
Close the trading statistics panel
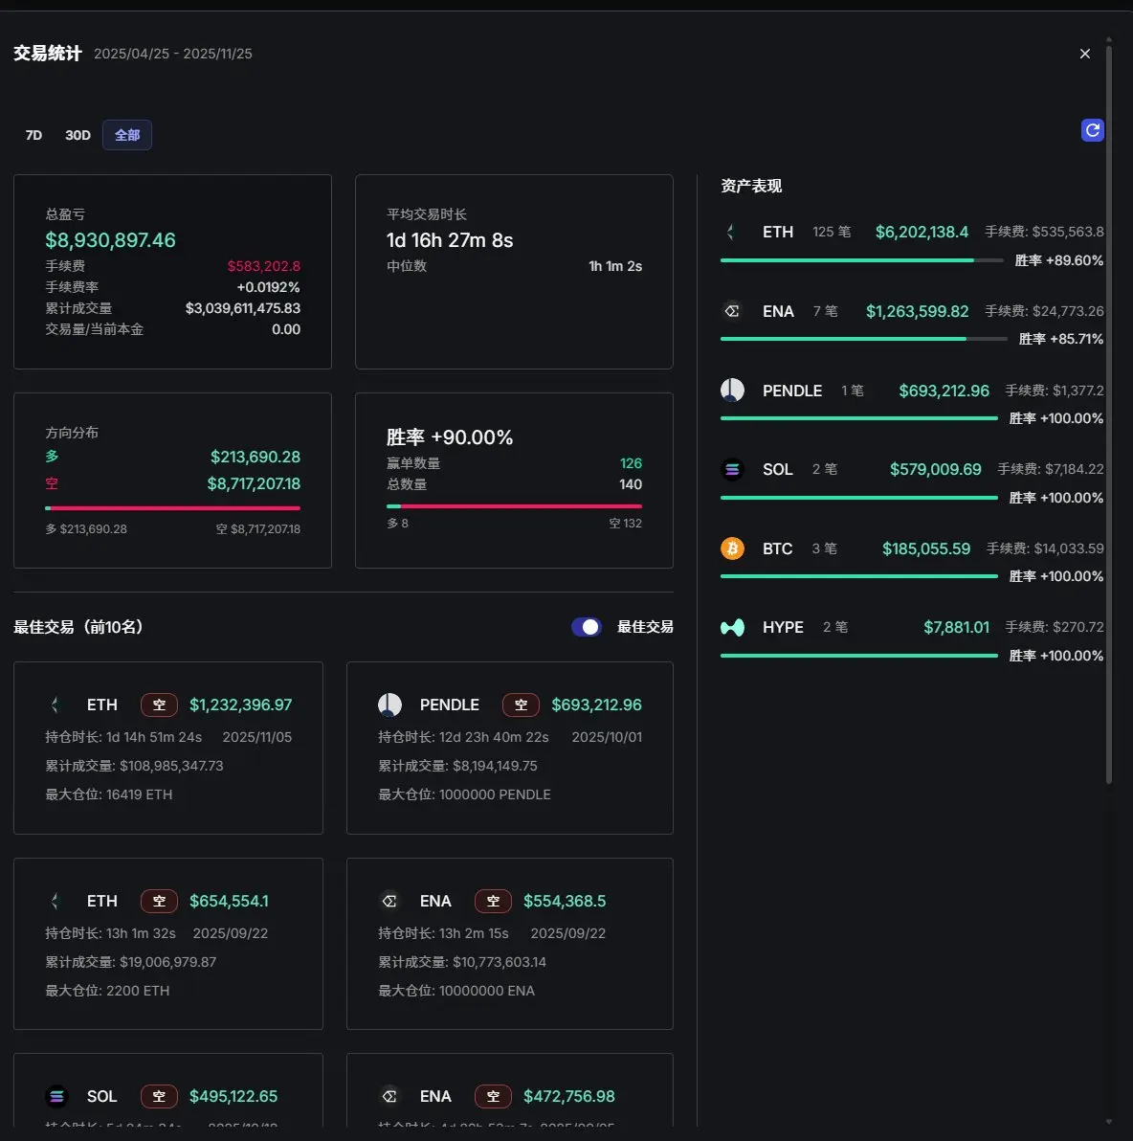tap(1085, 54)
